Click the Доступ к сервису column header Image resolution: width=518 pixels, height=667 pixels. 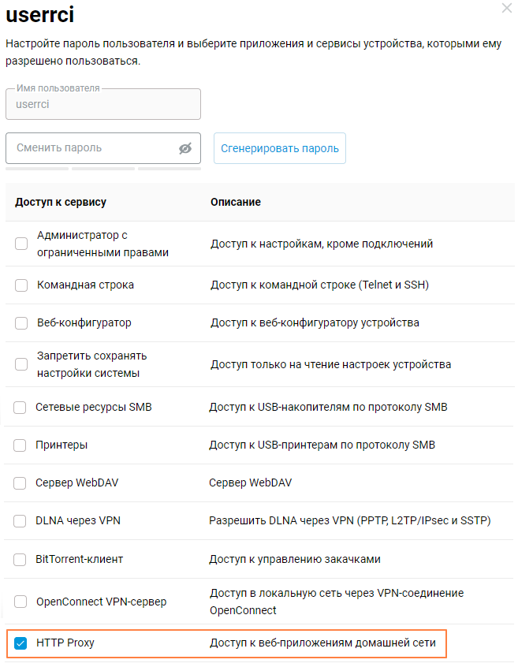tap(61, 203)
